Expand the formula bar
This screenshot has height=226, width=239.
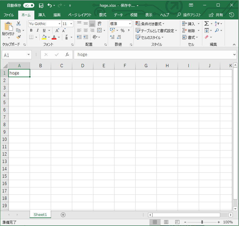[234, 55]
